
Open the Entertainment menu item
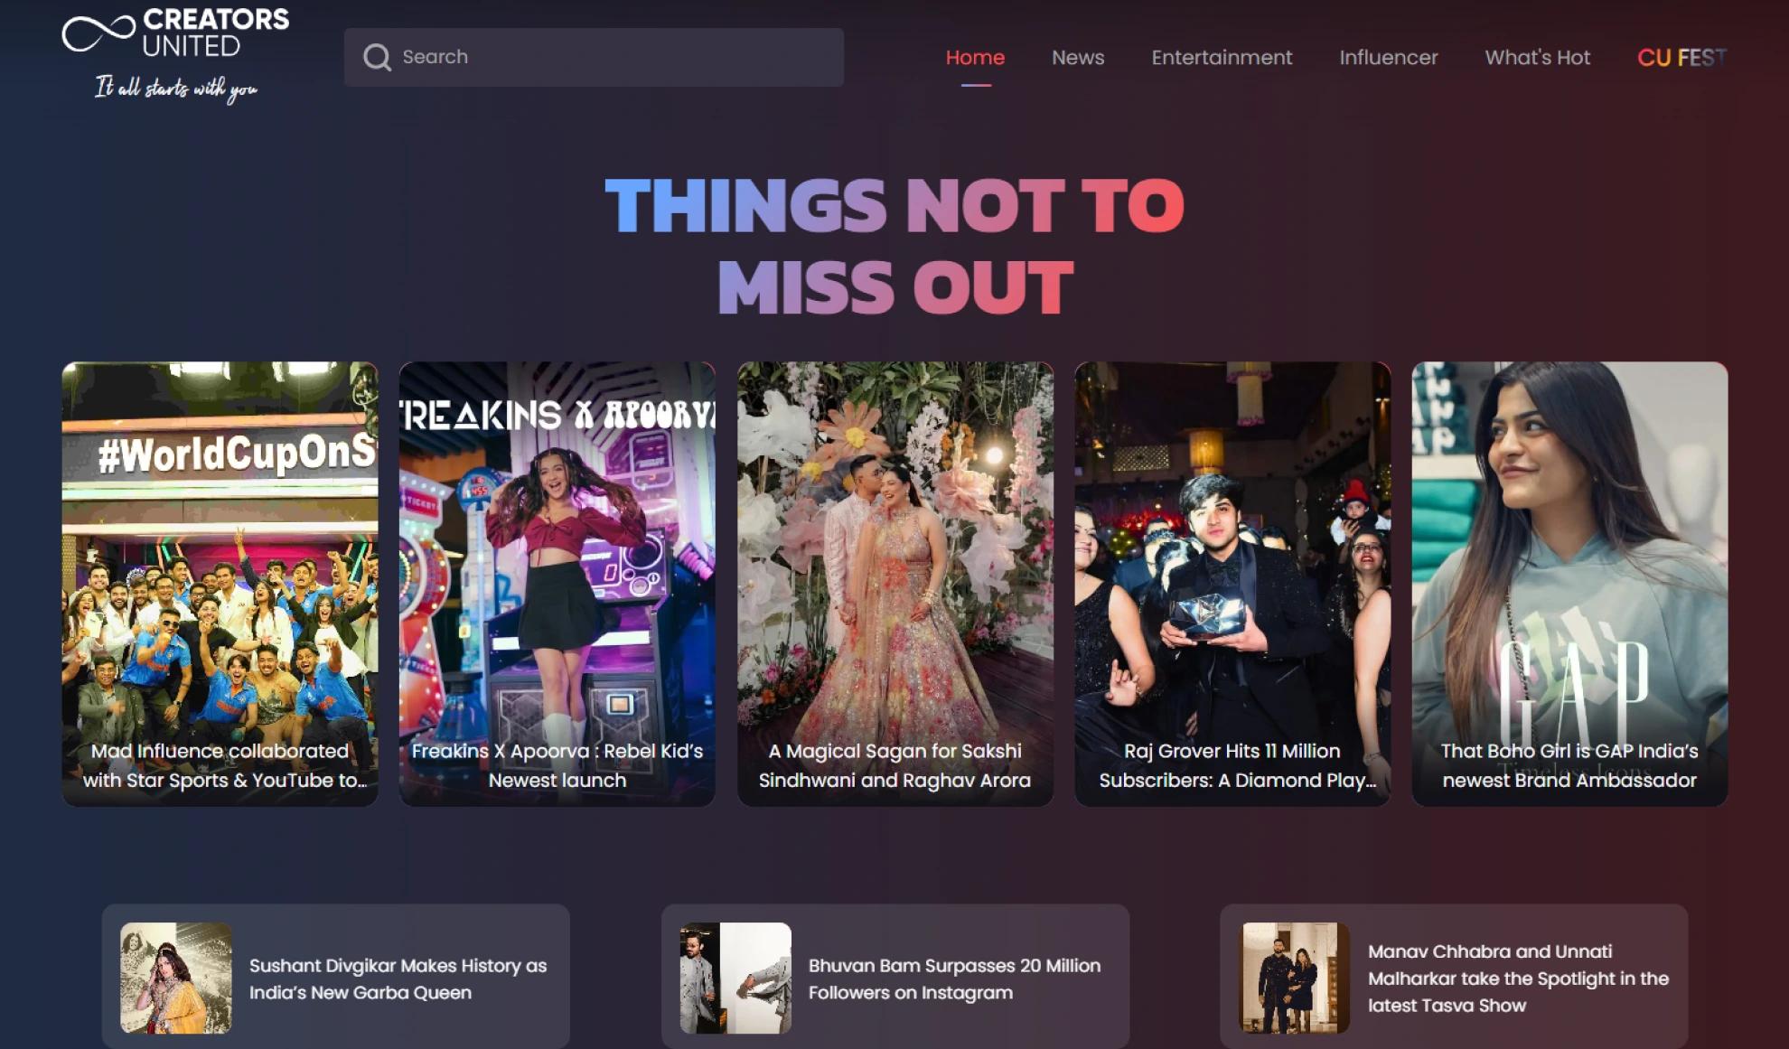1222,58
